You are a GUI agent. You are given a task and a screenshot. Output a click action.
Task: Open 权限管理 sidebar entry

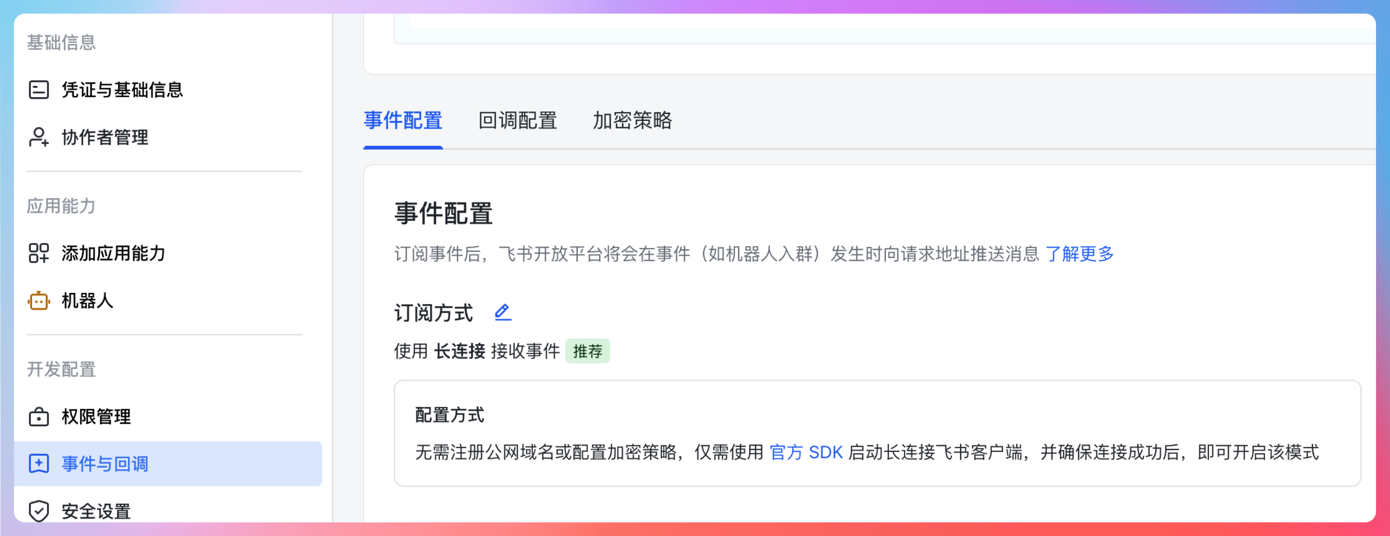(x=97, y=416)
